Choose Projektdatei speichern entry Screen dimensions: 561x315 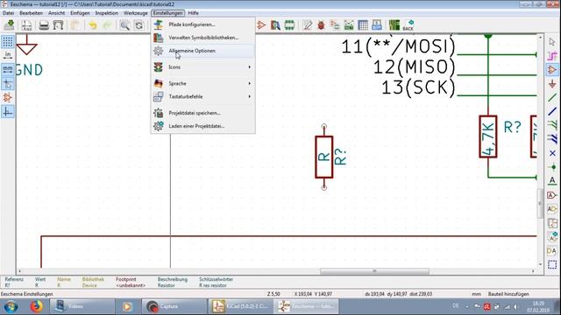click(202, 113)
